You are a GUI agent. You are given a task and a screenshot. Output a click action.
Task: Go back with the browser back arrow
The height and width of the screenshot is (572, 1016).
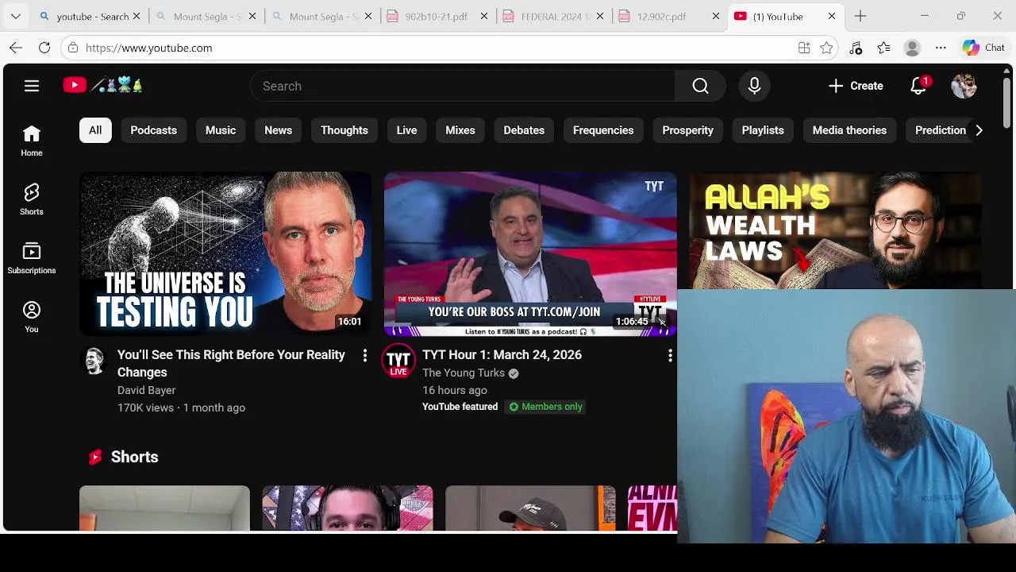pos(16,48)
